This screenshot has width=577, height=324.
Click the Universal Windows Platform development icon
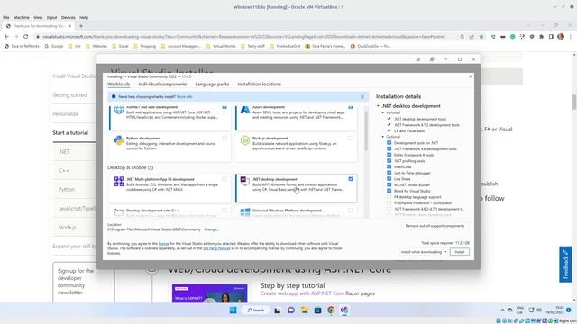coord(245,212)
